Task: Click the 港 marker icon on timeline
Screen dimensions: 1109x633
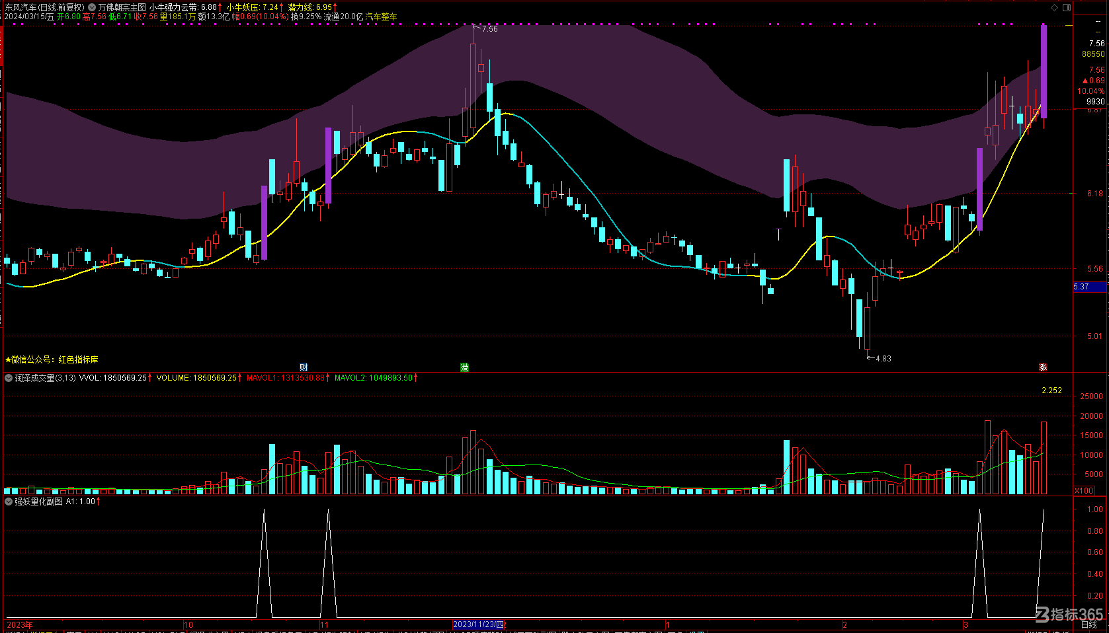Action: [x=464, y=367]
